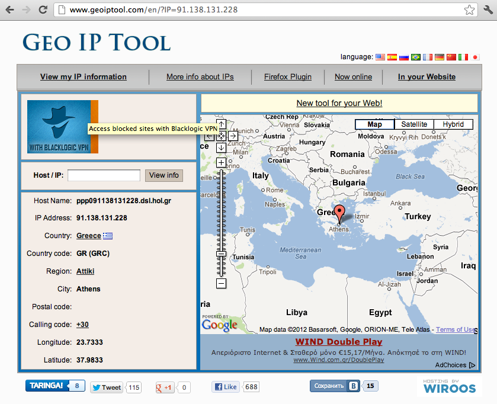Image resolution: width=497 pixels, height=404 pixels.
Task: Click the map zoom slider handle
Action: coord(221,254)
